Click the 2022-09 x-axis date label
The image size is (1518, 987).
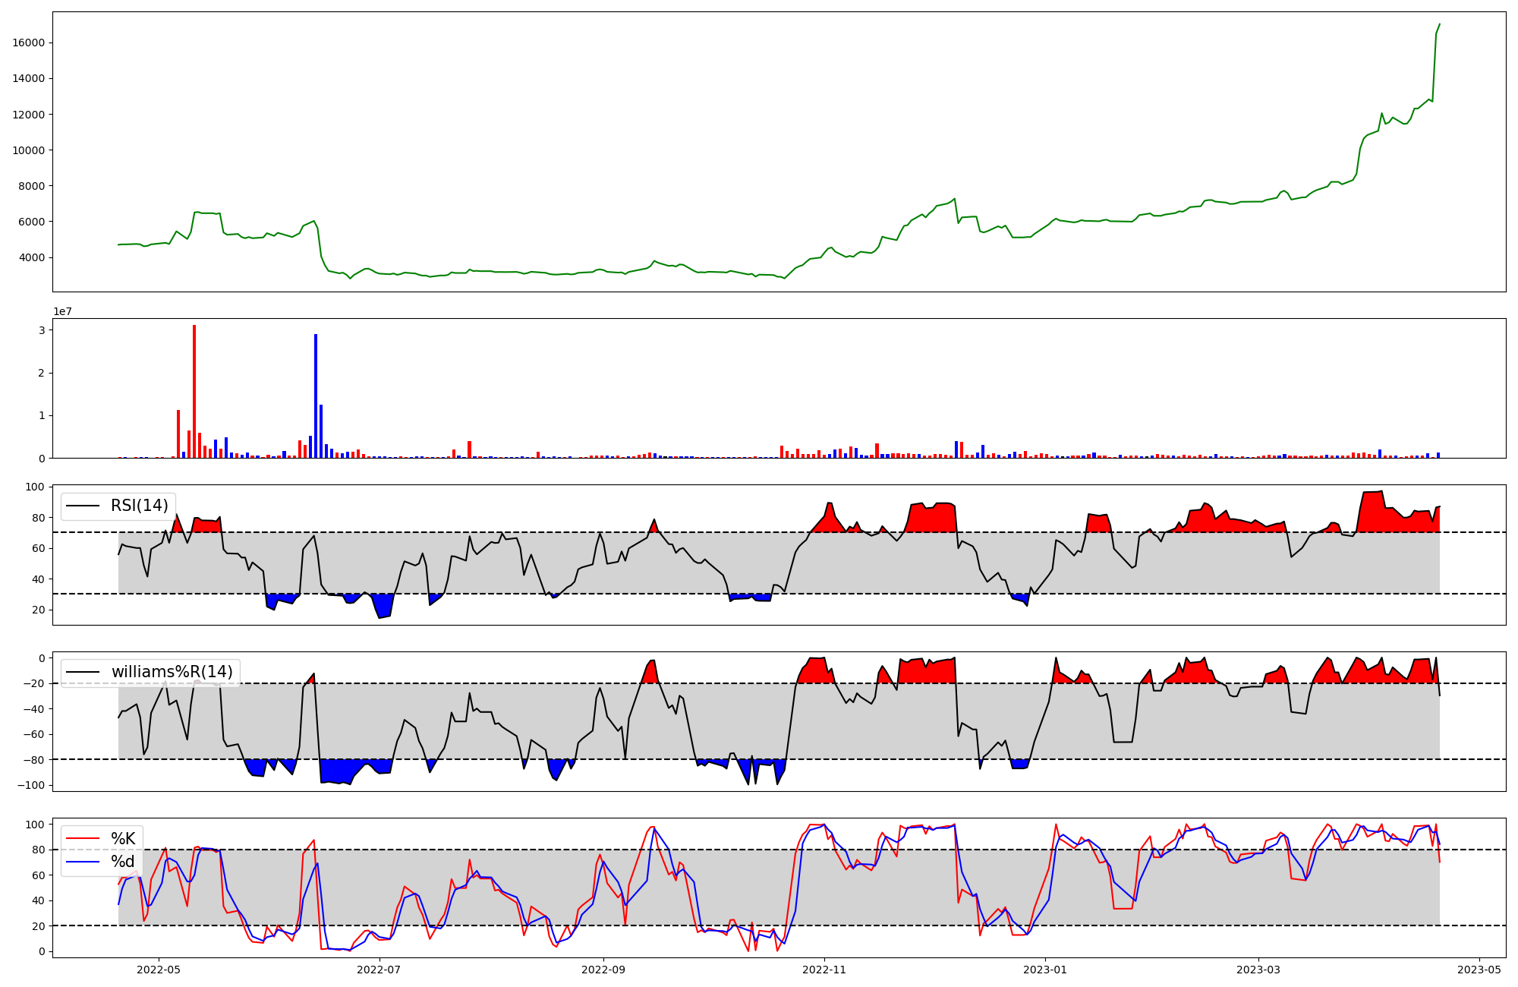coord(603,970)
